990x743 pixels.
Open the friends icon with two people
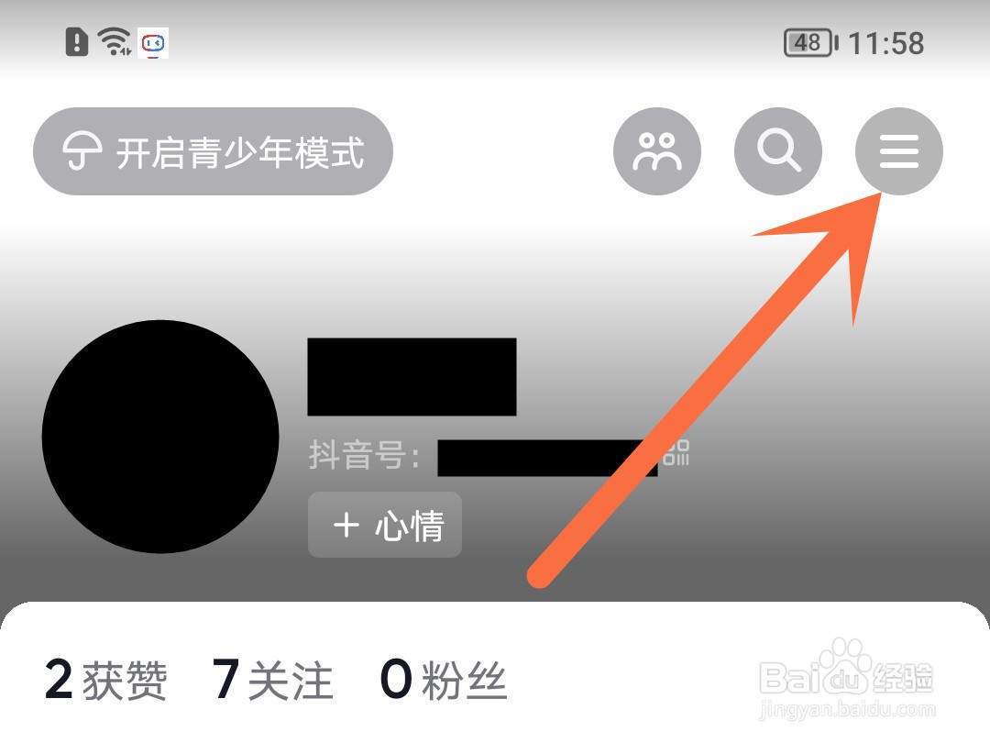point(657,151)
